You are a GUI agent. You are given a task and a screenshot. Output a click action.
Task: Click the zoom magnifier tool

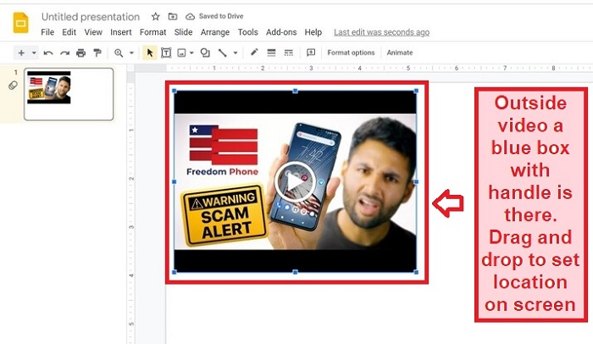(119, 53)
